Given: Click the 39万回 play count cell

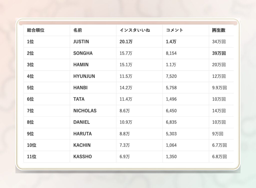Looking at the screenshot, I should point(219,53).
